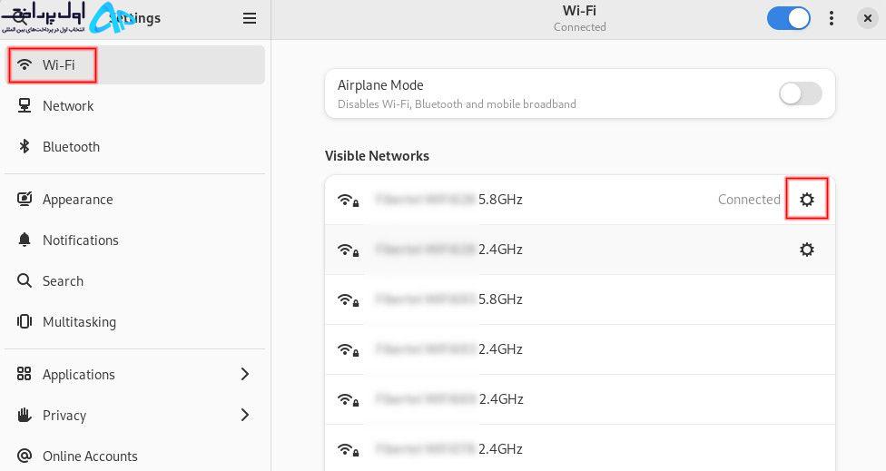Screen dimensions: 886x471
Task: Open settings gear for connected 5.8GHz network
Action: (x=807, y=200)
